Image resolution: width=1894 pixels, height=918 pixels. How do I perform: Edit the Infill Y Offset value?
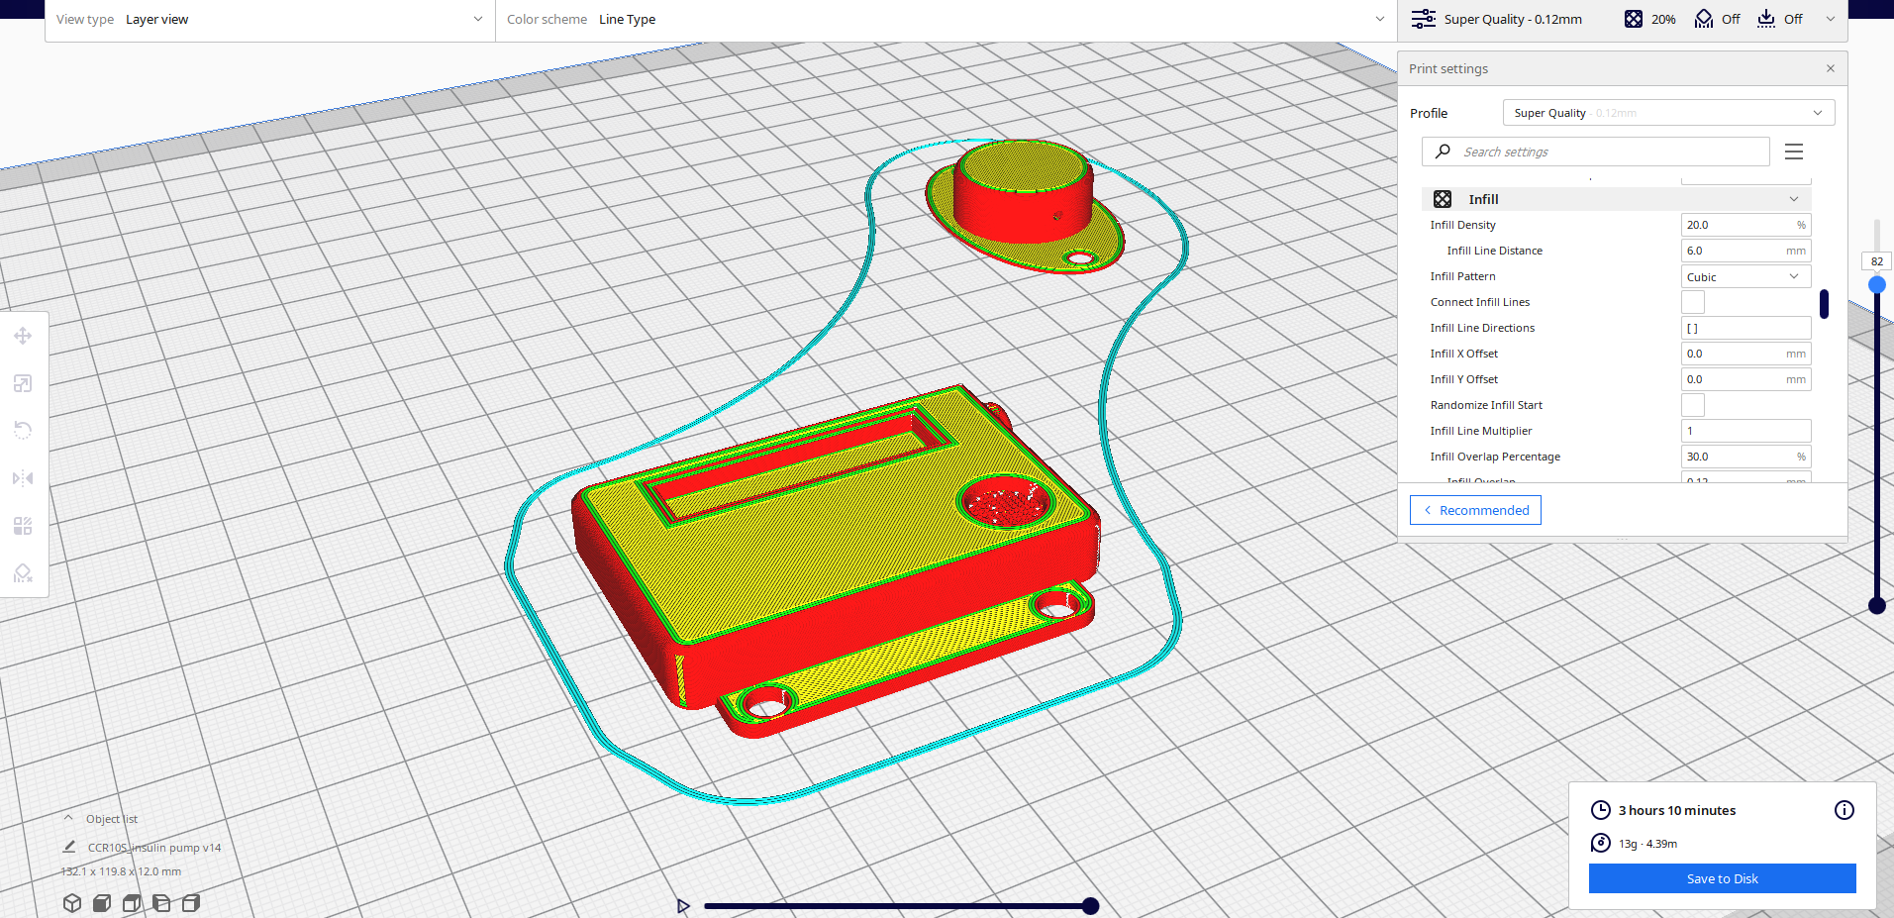click(1745, 379)
